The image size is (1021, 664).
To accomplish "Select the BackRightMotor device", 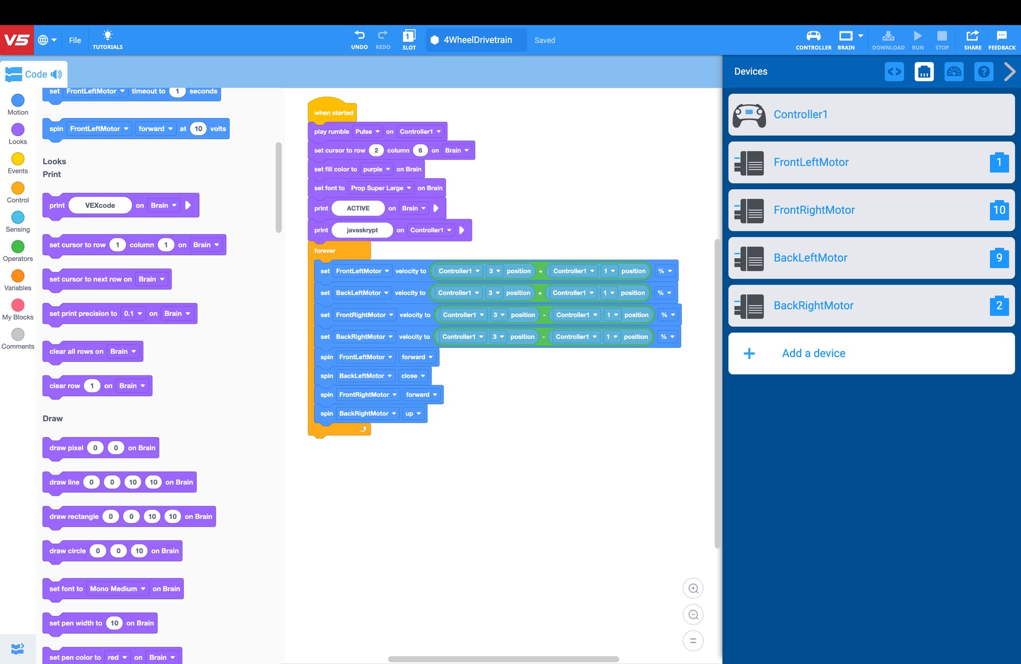I will pyautogui.click(x=871, y=306).
